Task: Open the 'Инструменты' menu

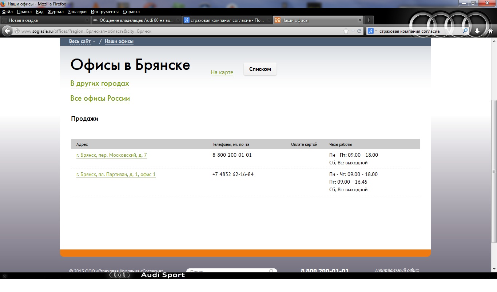Action: coord(105,12)
